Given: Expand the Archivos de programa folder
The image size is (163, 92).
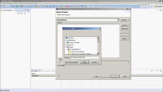Looking at the screenshot, I should click(68, 52).
